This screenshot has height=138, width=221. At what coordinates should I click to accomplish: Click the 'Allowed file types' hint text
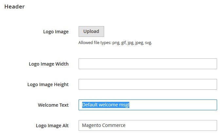115,43
